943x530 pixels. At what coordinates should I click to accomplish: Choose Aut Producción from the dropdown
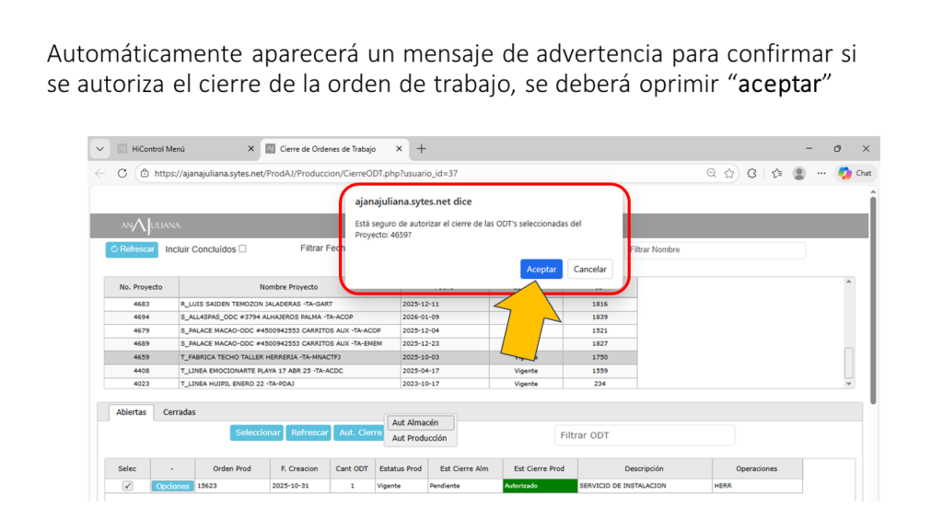419,438
